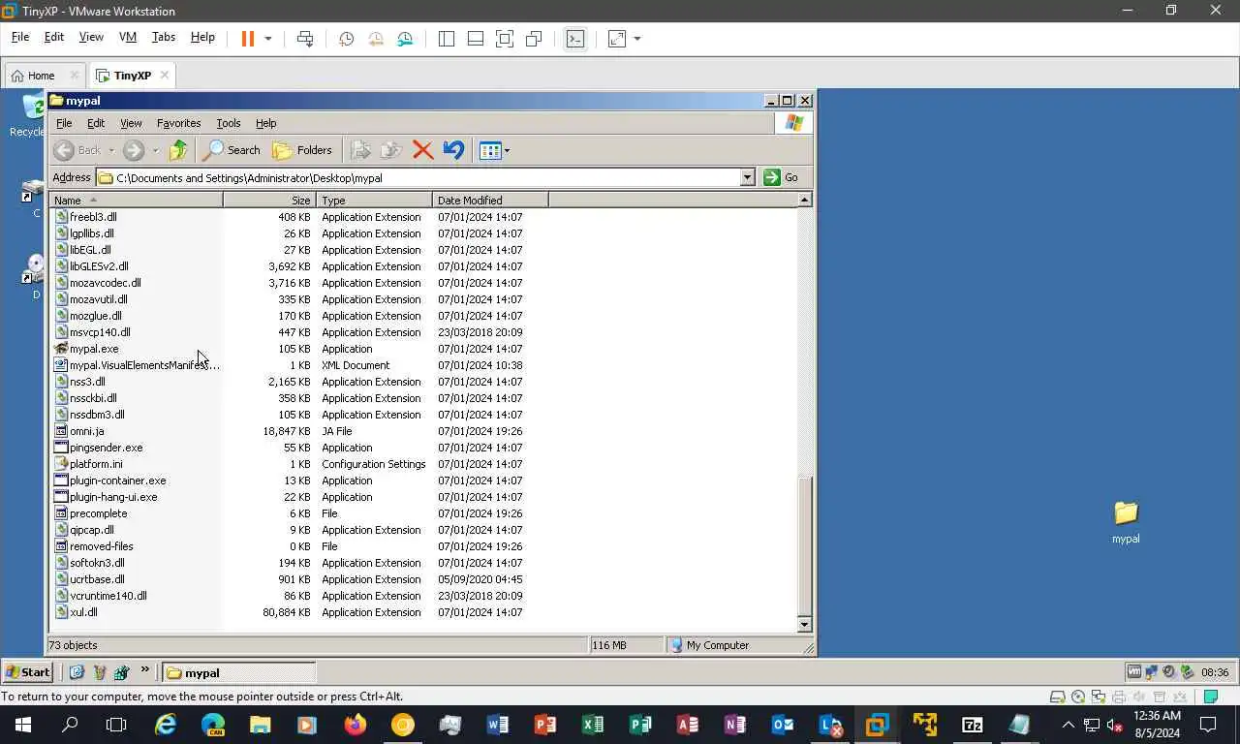Select the removed-files entry

(x=101, y=546)
